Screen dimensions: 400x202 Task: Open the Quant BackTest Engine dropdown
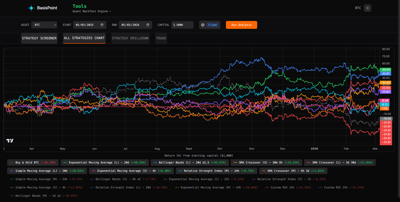[x=91, y=11]
